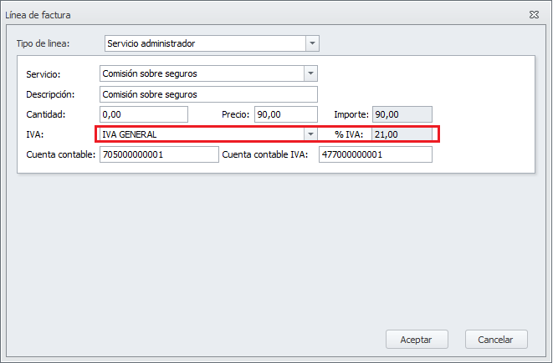Click the Cuenta contable IVA field 477000000001

tap(375, 155)
